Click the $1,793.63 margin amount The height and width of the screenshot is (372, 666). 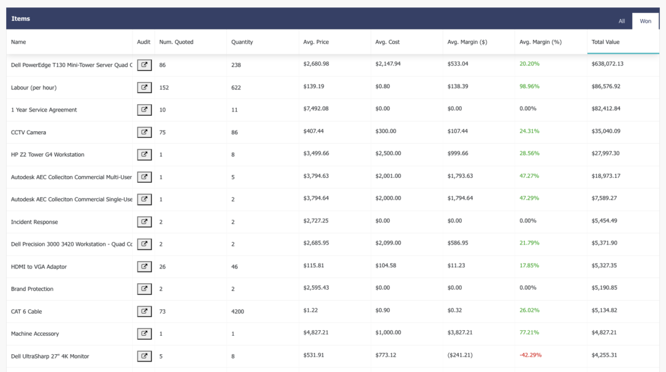point(460,176)
